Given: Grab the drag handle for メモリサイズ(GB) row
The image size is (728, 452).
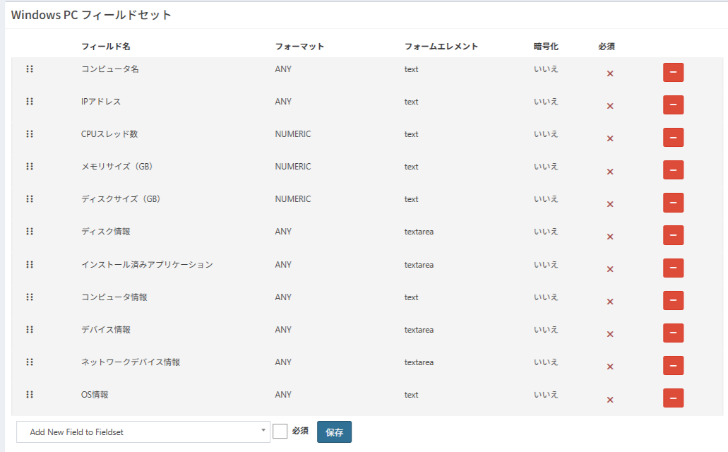Looking at the screenshot, I should [30, 166].
